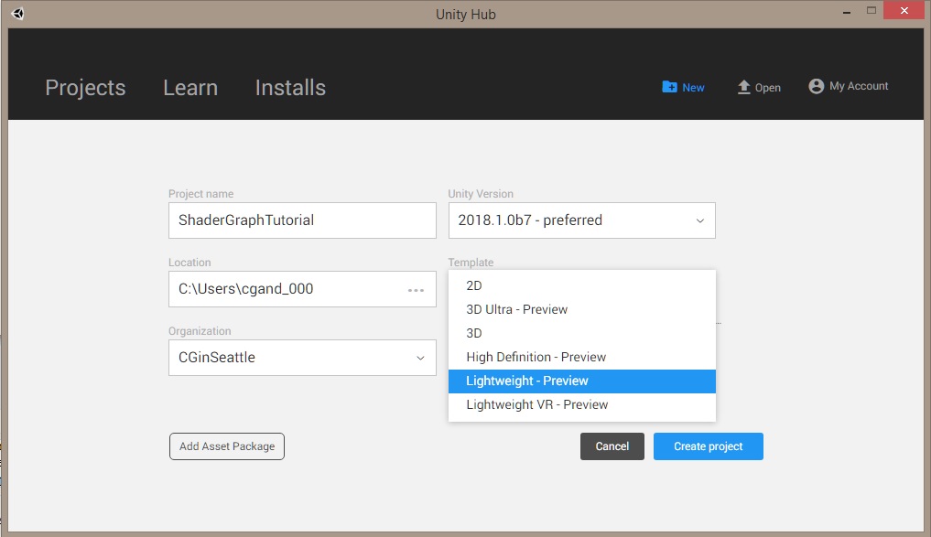Open My Account via the person icon
The image size is (931, 537).
(x=816, y=86)
